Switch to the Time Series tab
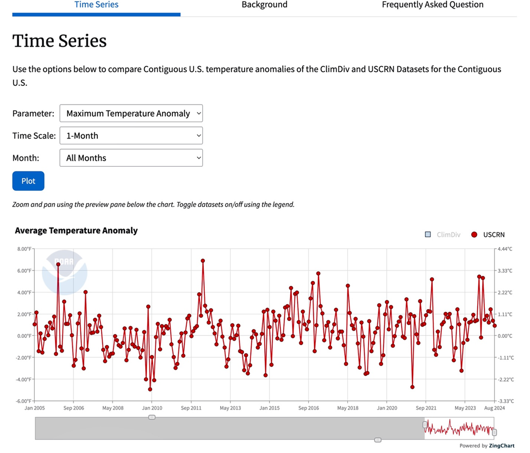Screen dimensions: 530x453 [x=96, y=5]
